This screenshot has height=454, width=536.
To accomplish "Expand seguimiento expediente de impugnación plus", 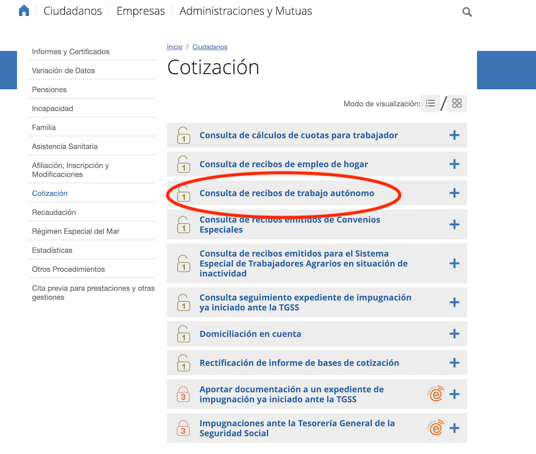I will [x=454, y=302].
